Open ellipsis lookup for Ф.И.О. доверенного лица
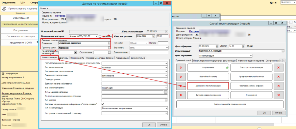The image size is (296, 129). point(166,92)
